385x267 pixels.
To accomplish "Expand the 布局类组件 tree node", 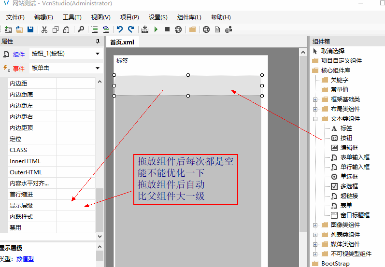I will (x=315, y=109).
